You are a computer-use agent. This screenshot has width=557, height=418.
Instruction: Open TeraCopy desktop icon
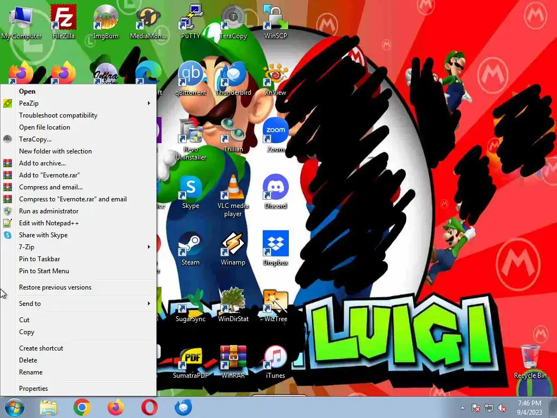pos(233,22)
